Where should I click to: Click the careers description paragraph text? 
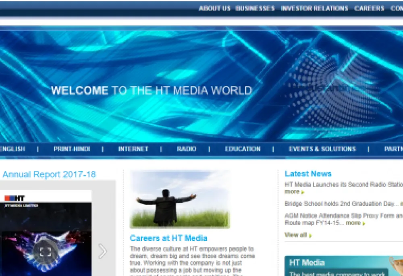point(192,261)
